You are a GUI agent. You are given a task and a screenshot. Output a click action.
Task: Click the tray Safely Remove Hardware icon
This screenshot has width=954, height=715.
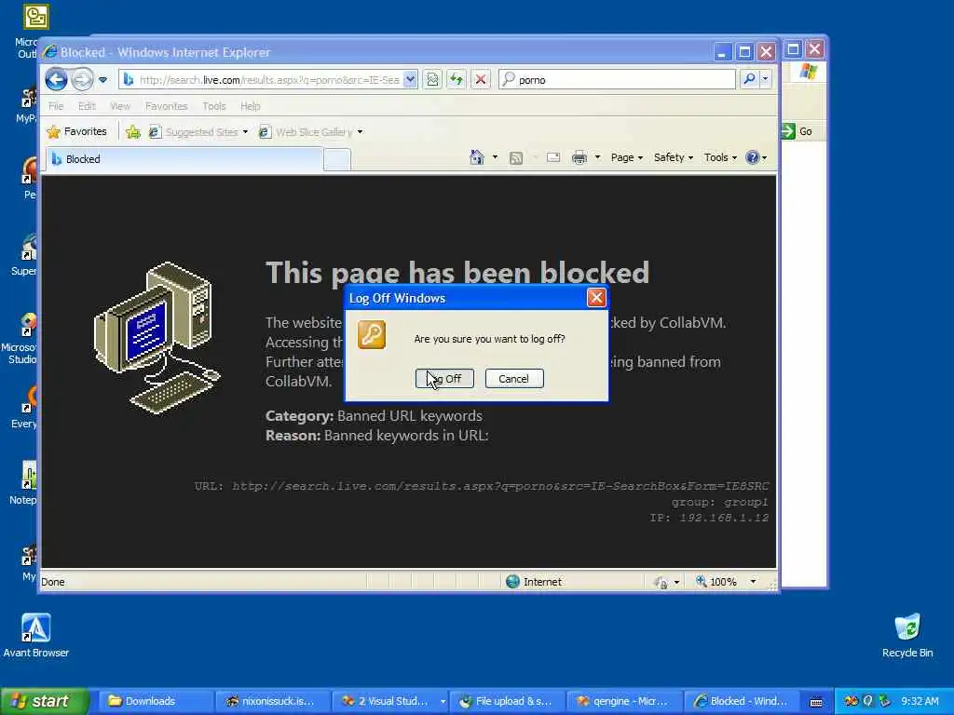(x=884, y=701)
